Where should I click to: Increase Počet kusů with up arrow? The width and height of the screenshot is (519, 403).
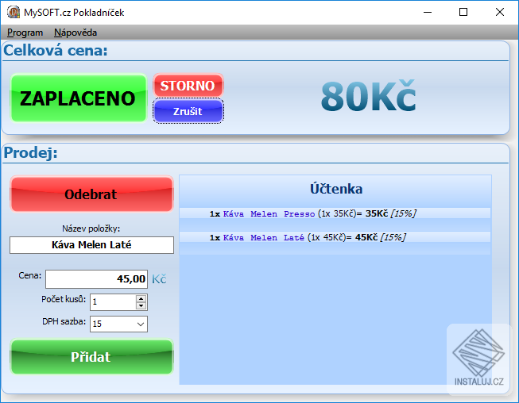(x=141, y=298)
